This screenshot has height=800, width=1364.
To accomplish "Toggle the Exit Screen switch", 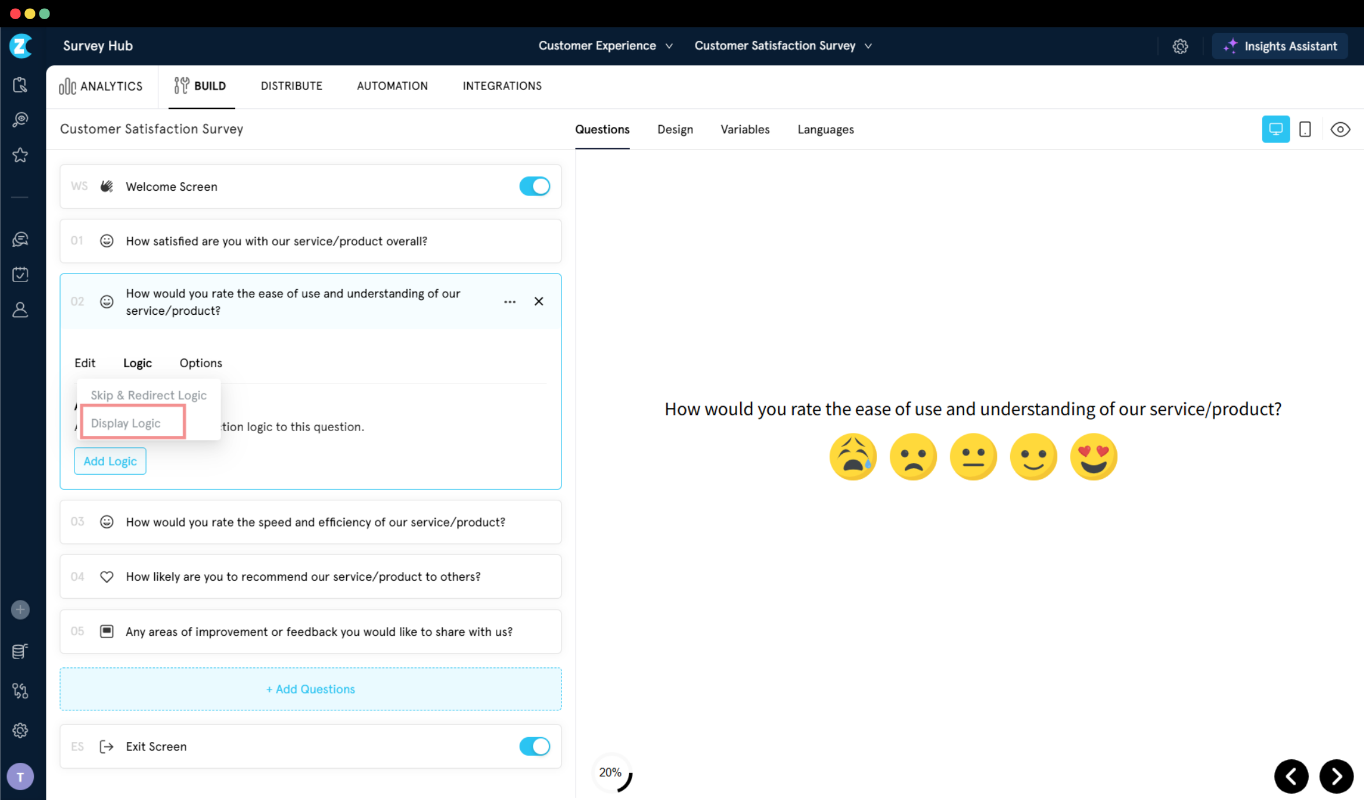I will pyautogui.click(x=534, y=746).
